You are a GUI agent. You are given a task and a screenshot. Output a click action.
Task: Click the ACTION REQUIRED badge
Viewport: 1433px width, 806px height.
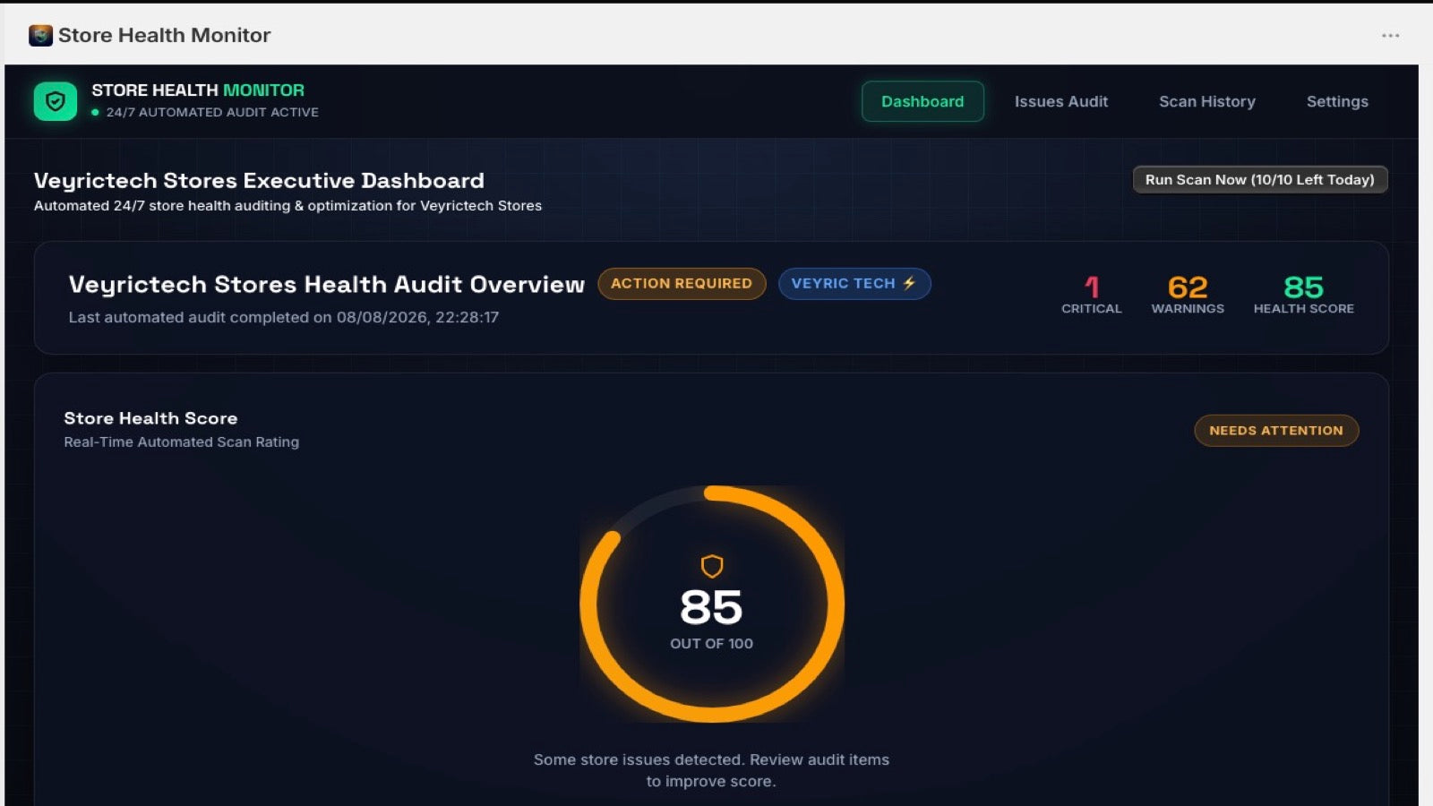pyautogui.click(x=682, y=283)
